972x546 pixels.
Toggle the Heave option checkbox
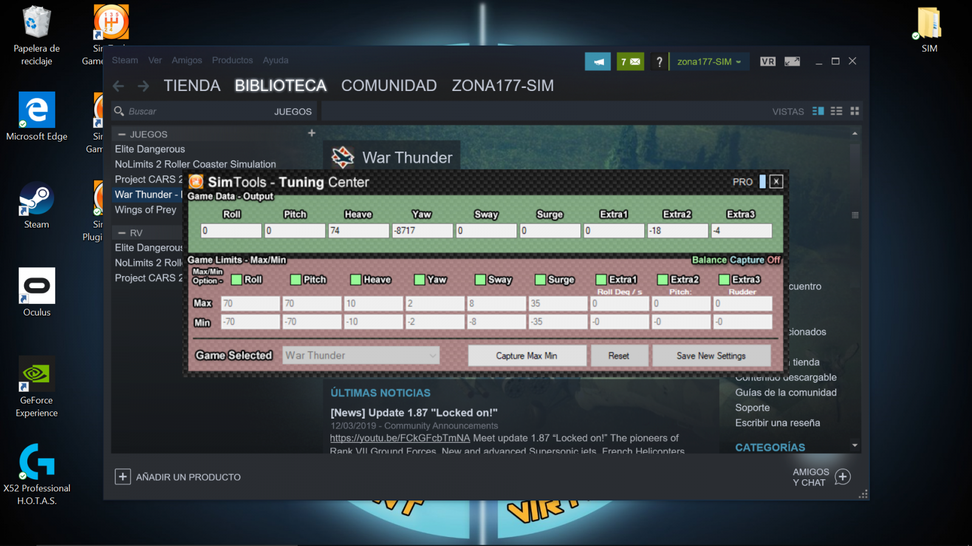pyautogui.click(x=356, y=279)
